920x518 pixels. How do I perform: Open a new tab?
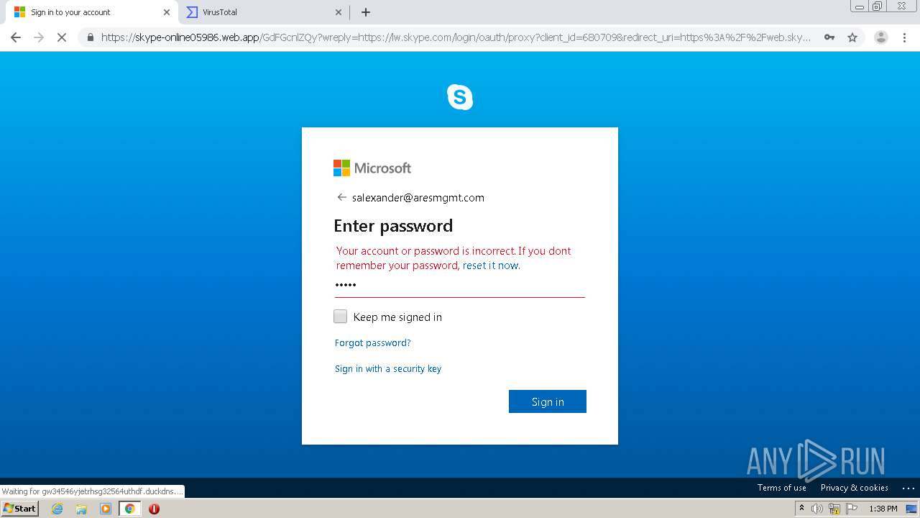pyautogui.click(x=366, y=12)
